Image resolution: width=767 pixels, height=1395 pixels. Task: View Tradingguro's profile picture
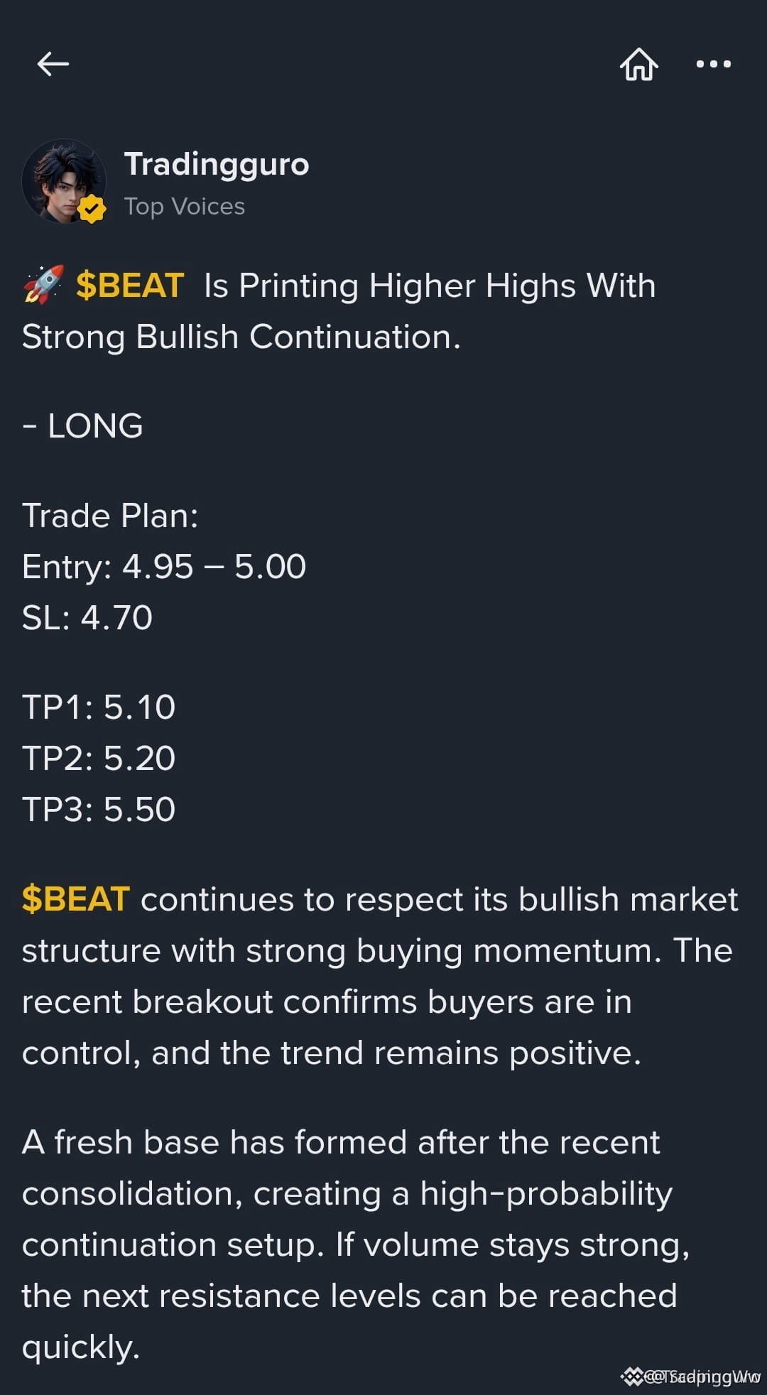click(64, 181)
